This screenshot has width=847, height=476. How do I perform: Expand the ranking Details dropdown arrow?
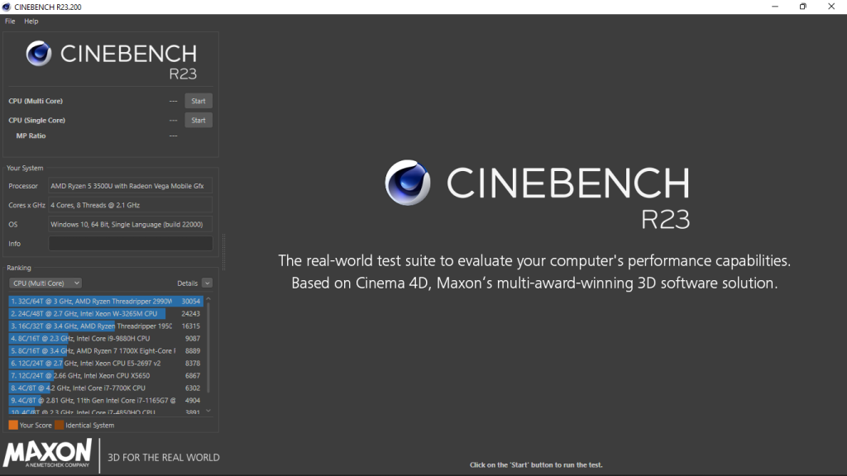pos(207,283)
